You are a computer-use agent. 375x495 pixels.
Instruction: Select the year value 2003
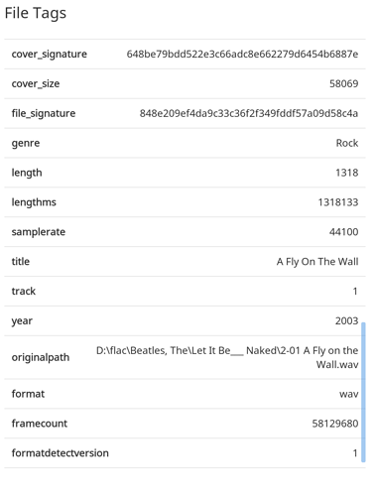347,320
